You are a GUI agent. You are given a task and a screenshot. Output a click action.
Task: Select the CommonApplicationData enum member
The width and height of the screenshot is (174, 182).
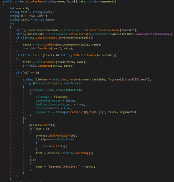pyautogui.click(x=152, y=34)
